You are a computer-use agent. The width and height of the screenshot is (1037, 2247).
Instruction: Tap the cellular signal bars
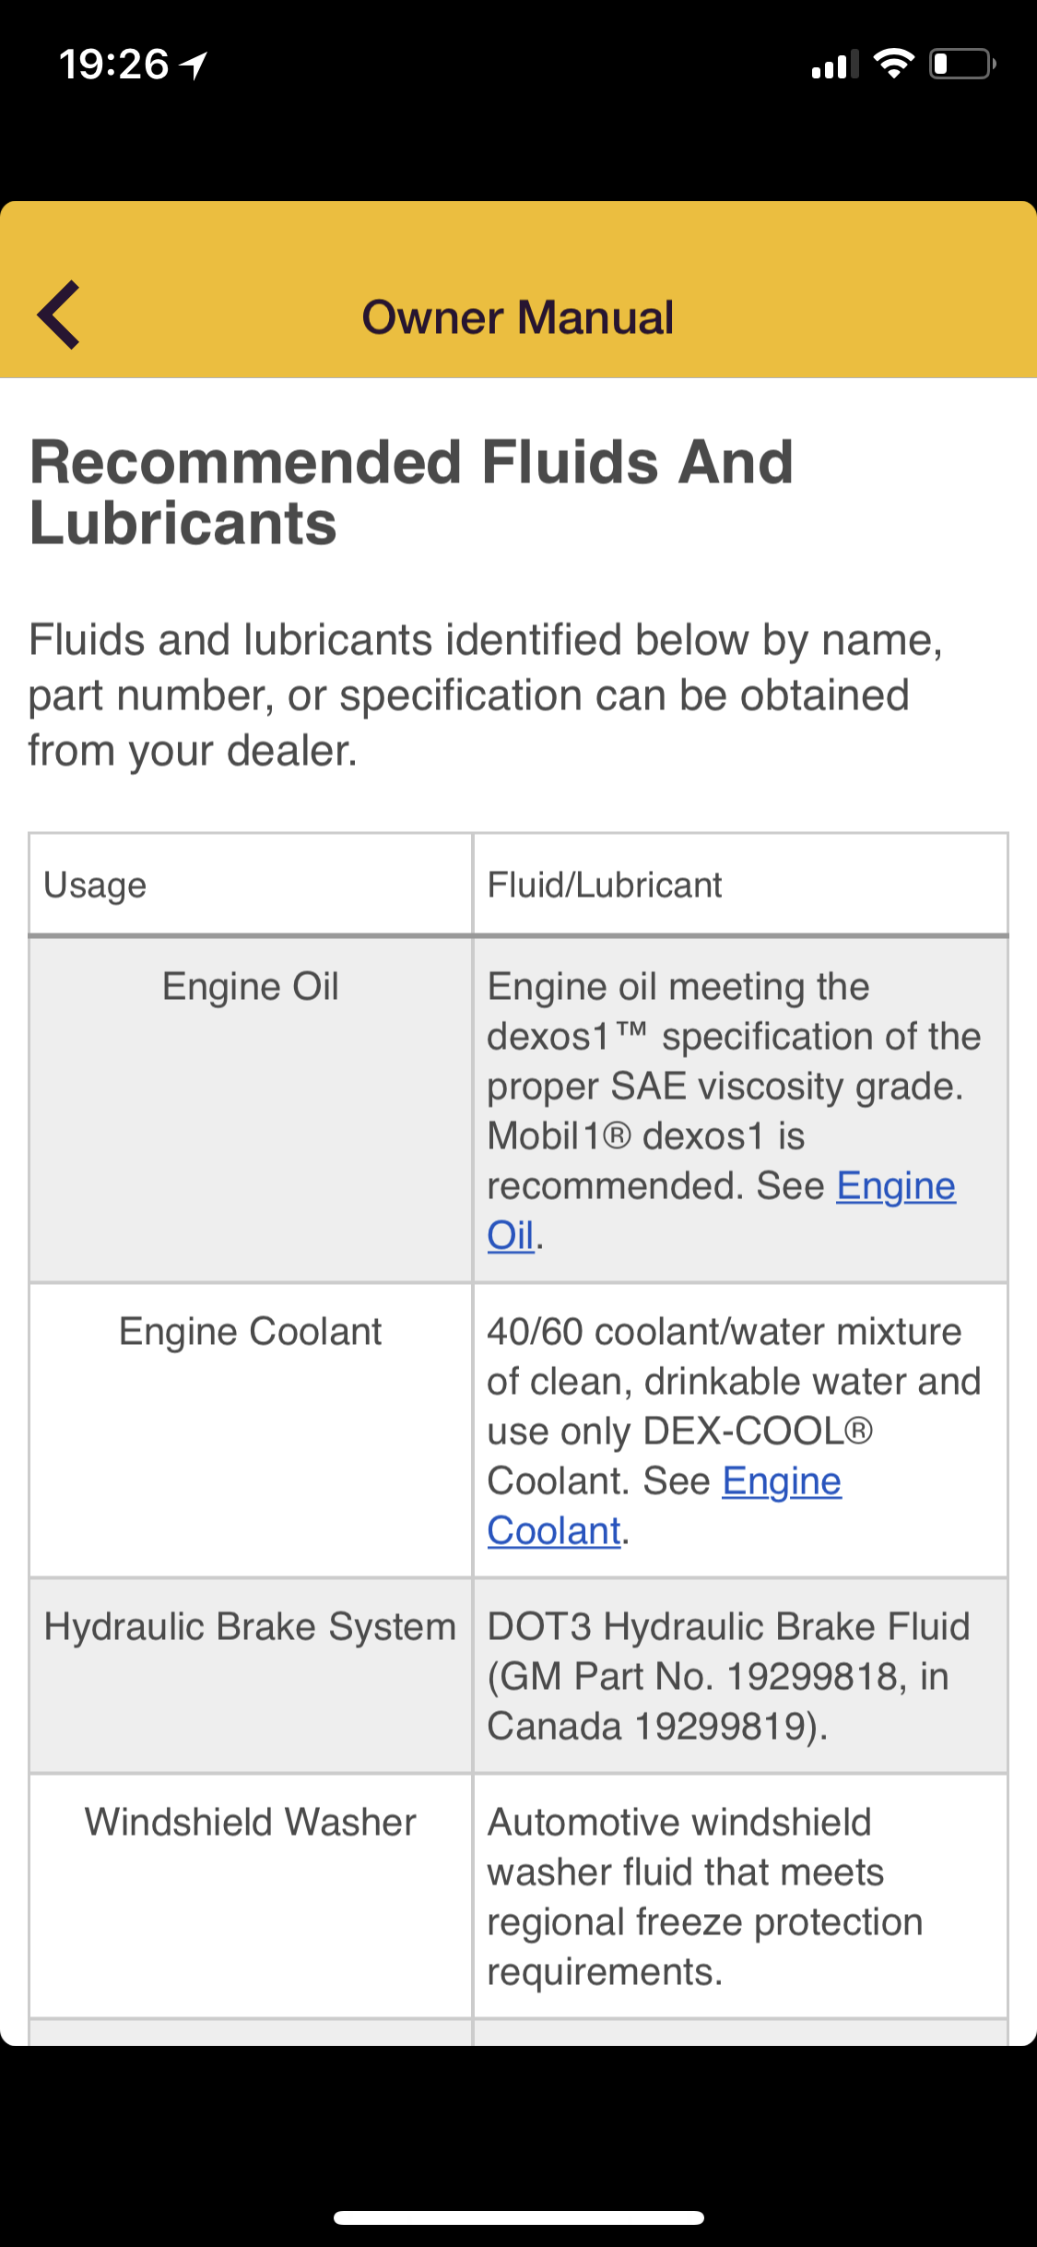pos(834,65)
